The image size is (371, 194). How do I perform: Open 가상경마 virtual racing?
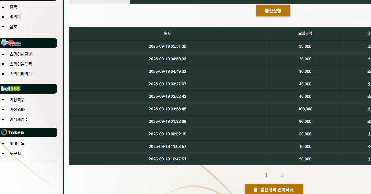[17, 110]
